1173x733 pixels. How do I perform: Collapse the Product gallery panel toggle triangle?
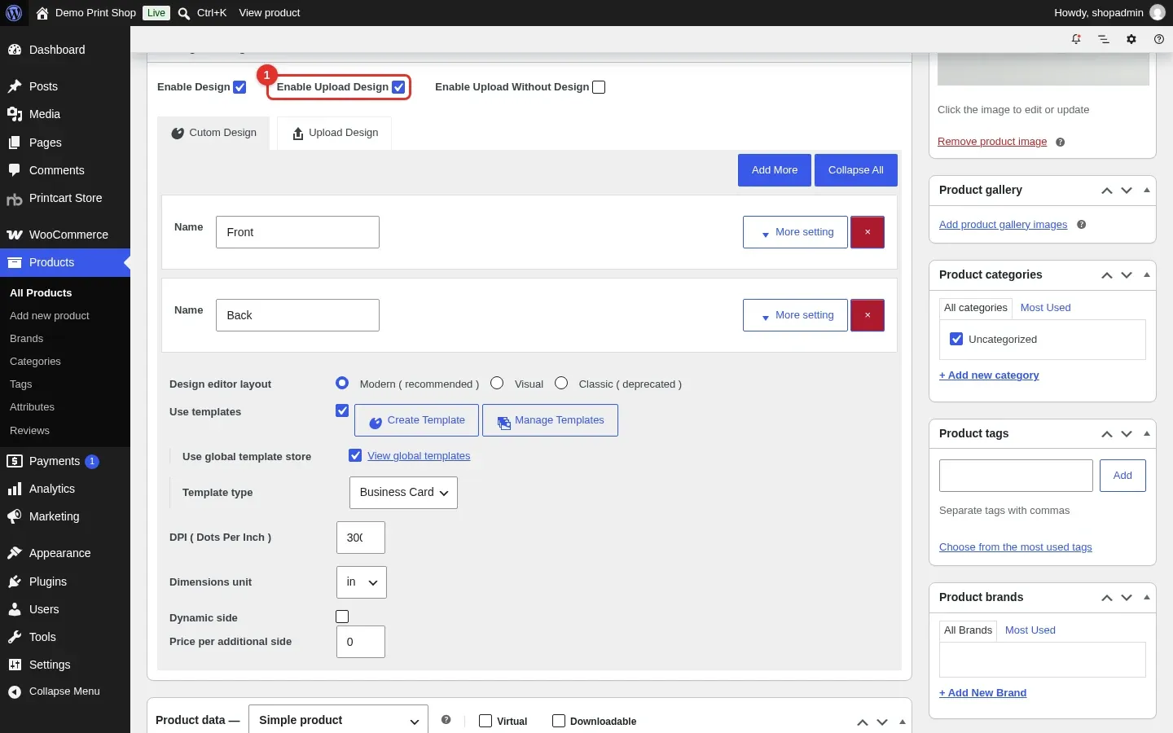1147,191
